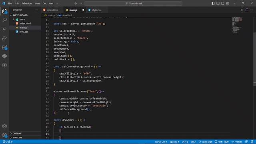The width and height of the screenshot is (256, 144).
Task: Click the code line if(!colorFill.checked)
Action: 75,127
